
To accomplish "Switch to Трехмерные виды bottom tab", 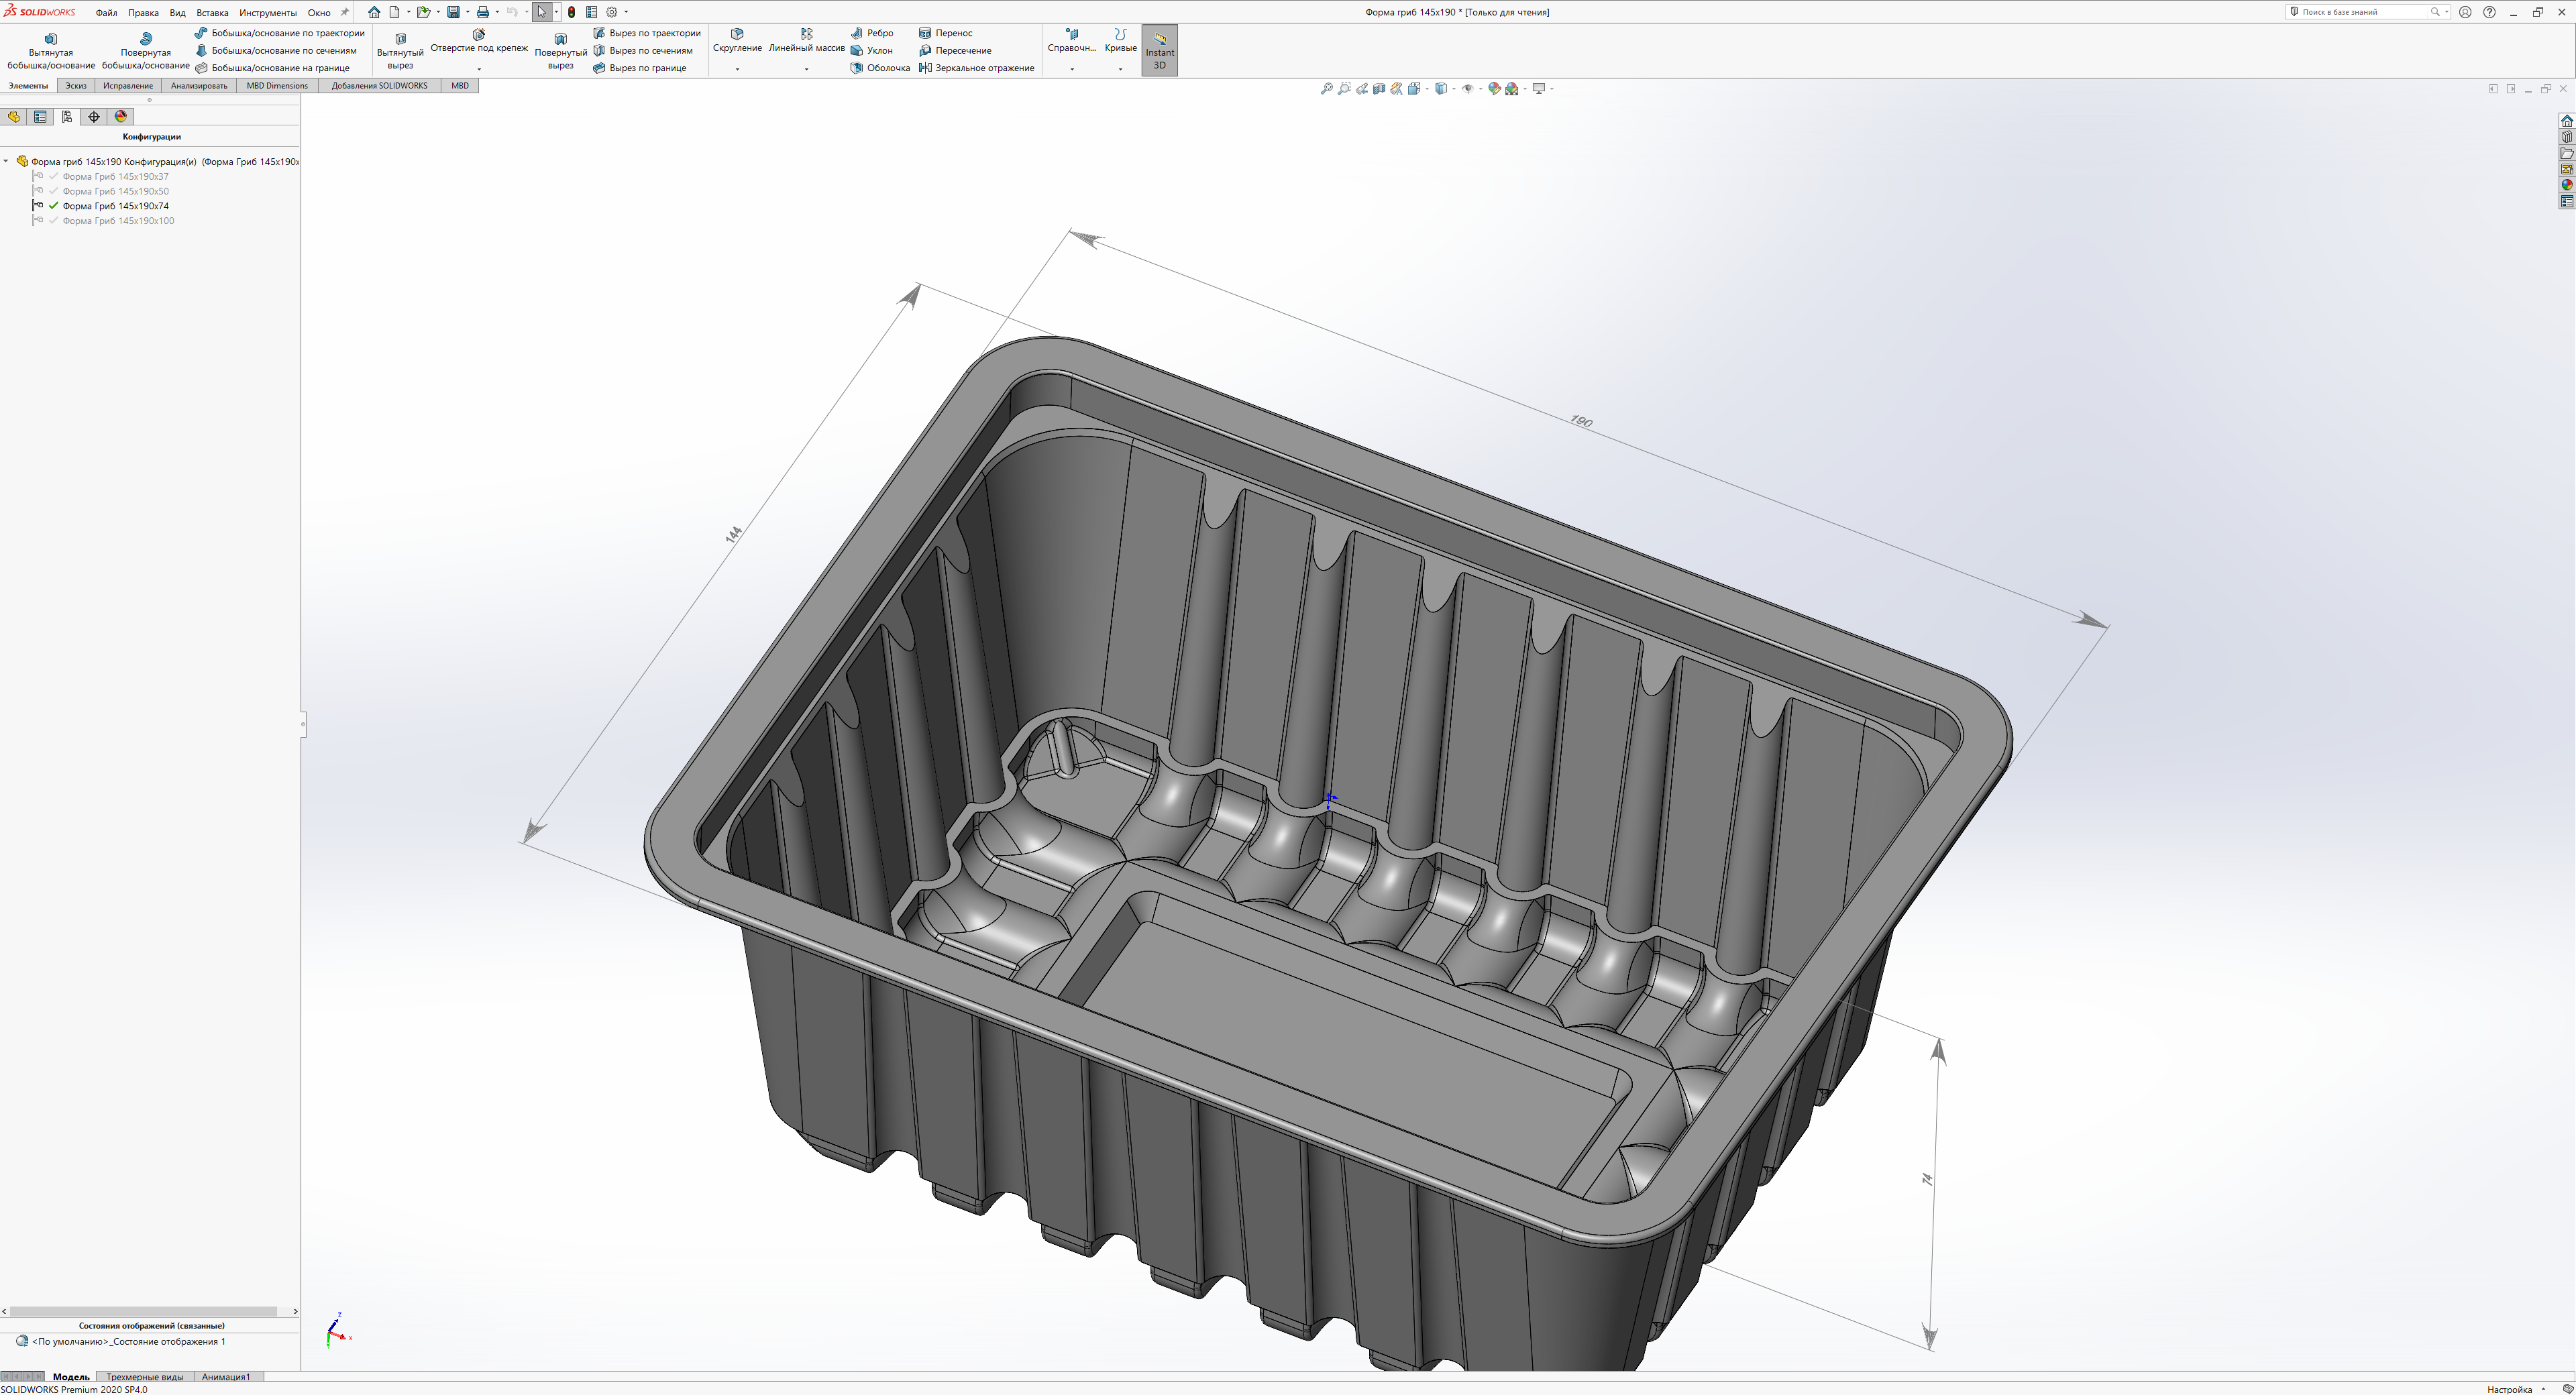I will point(145,1377).
